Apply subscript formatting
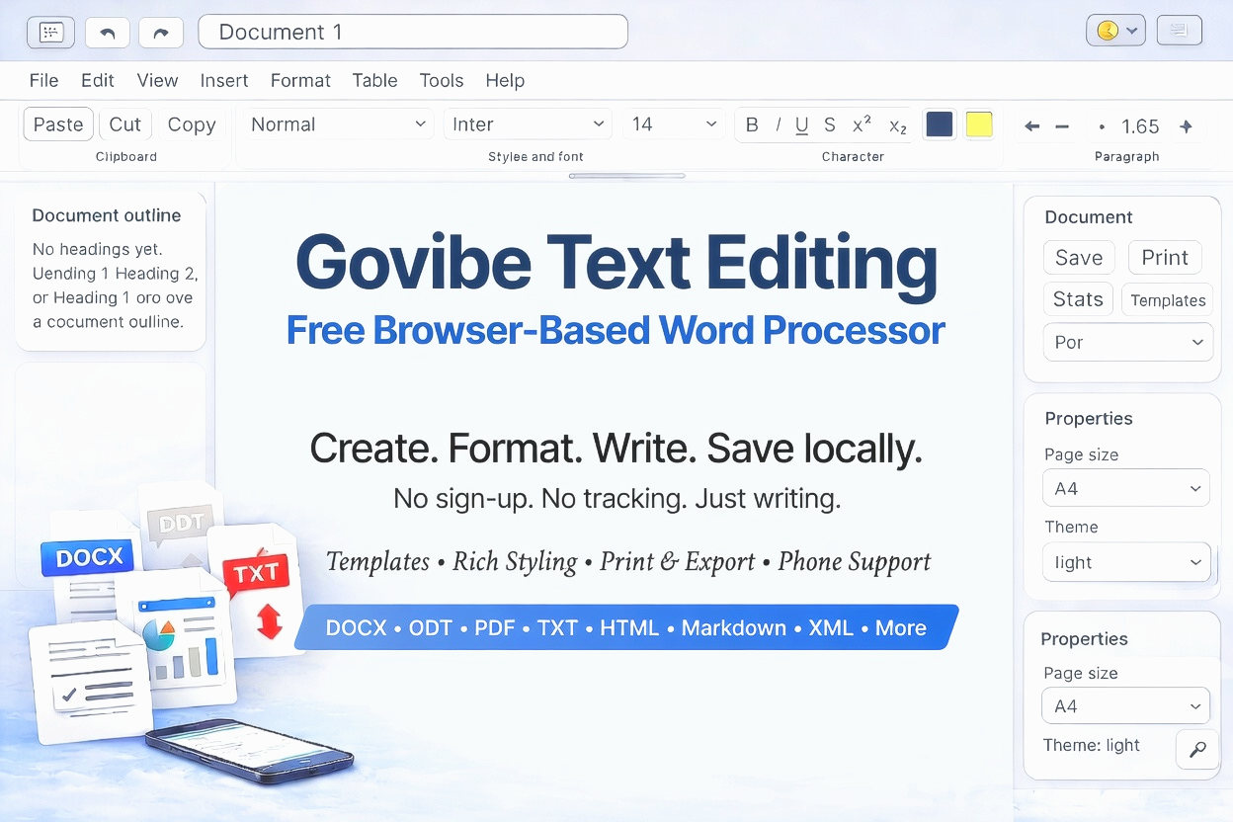The width and height of the screenshot is (1233, 822). coord(897,125)
